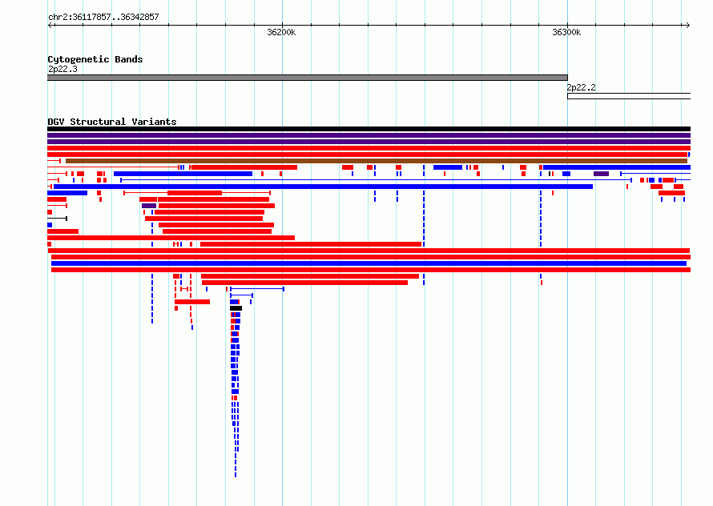
Task: Click the 2p22.3 band label
Action: point(62,69)
